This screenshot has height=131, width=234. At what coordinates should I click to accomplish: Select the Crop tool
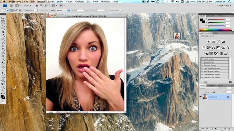(x=3, y=32)
